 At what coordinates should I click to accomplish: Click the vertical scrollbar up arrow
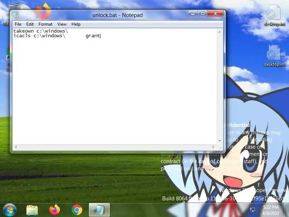coord(220,31)
